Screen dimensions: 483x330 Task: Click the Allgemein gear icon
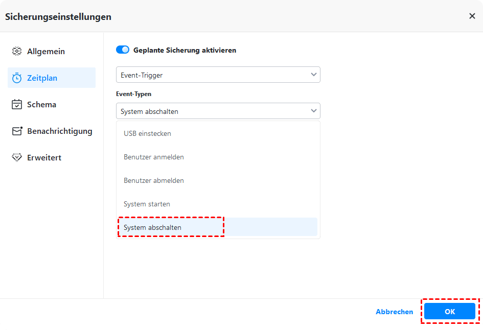[17, 52]
